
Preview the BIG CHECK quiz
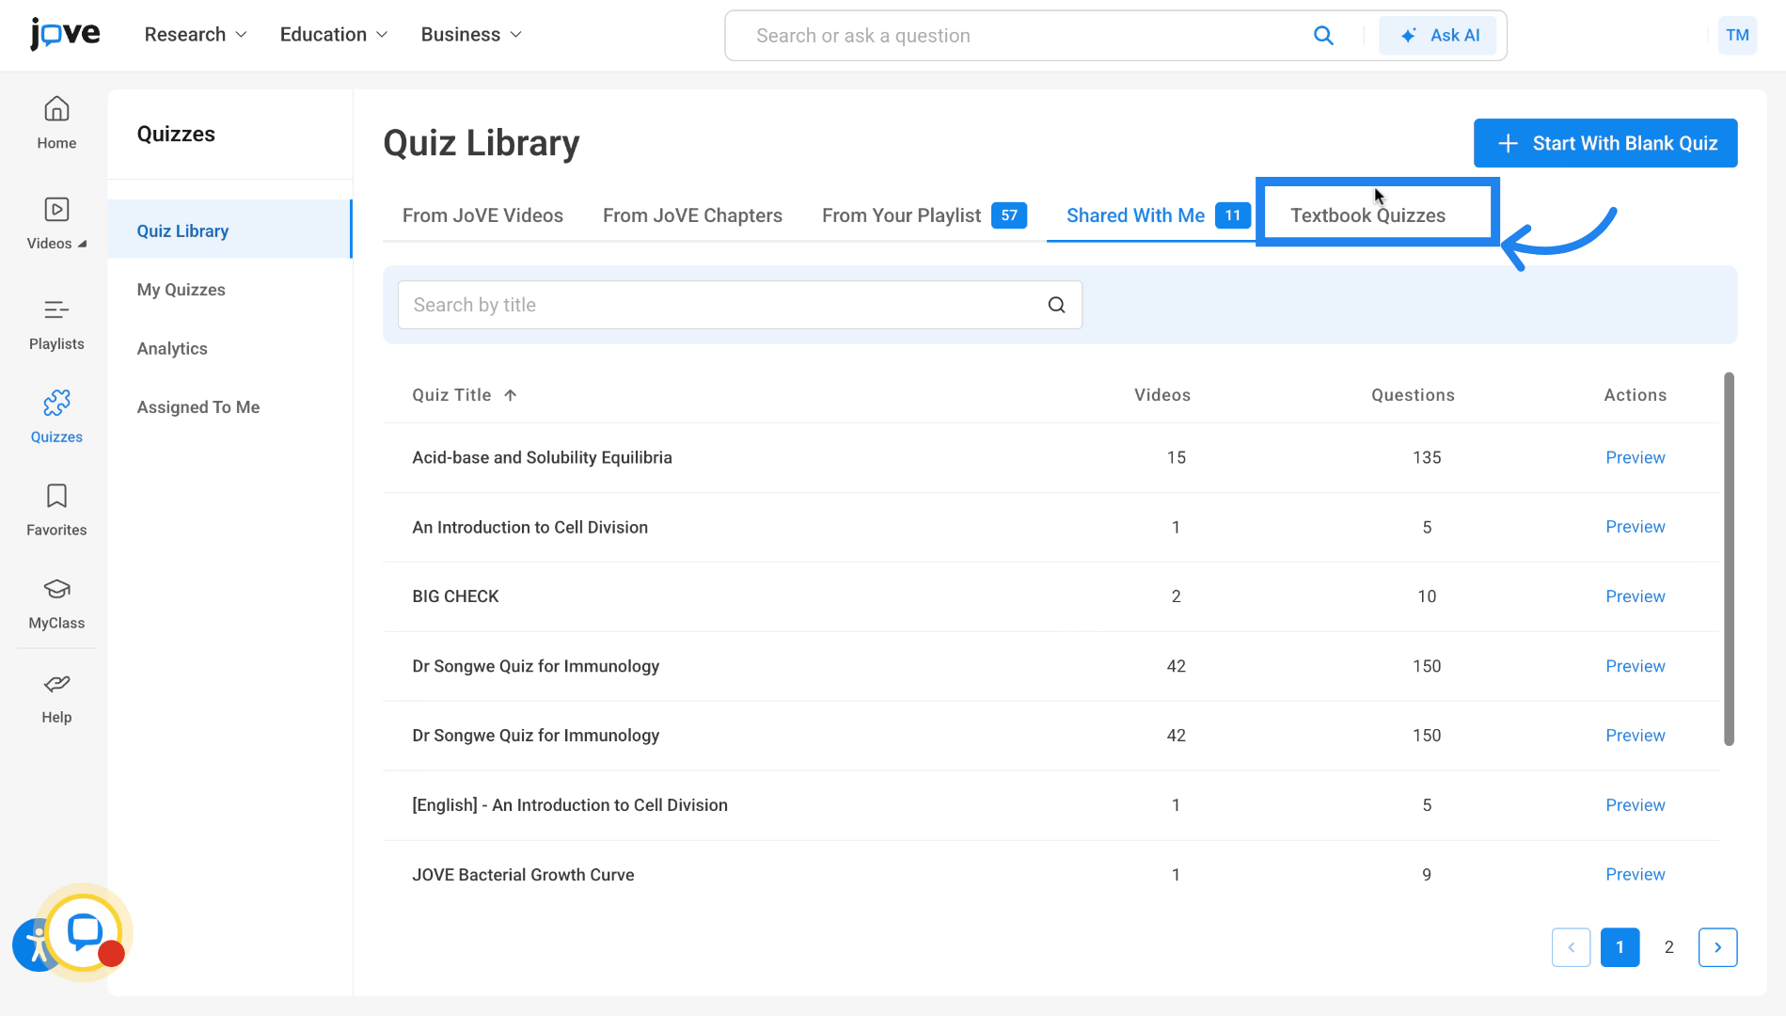click(1635, 596)
